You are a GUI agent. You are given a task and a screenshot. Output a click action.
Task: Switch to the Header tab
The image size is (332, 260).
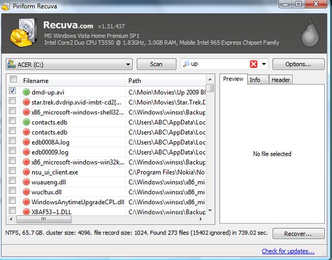pos(281,80)
